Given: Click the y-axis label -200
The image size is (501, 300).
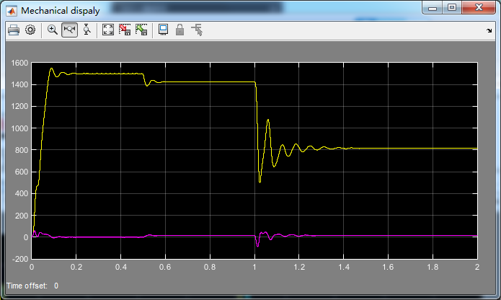Looking at the screenshot, I should pos(20,259).
